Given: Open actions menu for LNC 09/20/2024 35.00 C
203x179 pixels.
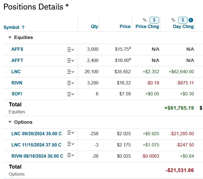Looking at the screenshot, I should click(71, 133).
